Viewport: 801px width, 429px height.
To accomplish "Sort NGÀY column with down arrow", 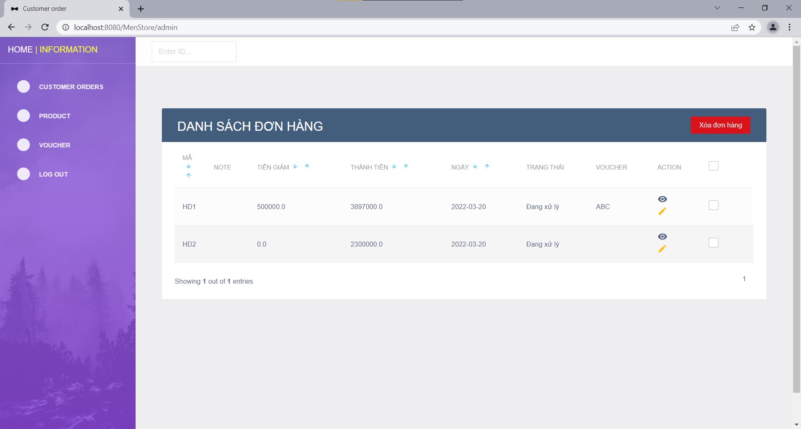I will 475,166.
